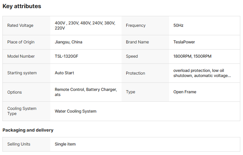243x155 pixels.
Task: Click the 1800RPM, 1500RPM speed value
Action: click(x=192, y=56)
